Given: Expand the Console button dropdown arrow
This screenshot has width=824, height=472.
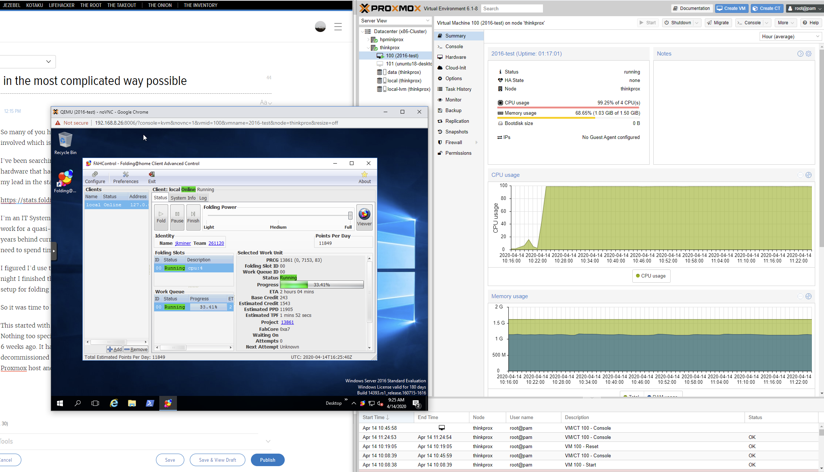Looking at the screenshot, I should (x=767, y=23).
